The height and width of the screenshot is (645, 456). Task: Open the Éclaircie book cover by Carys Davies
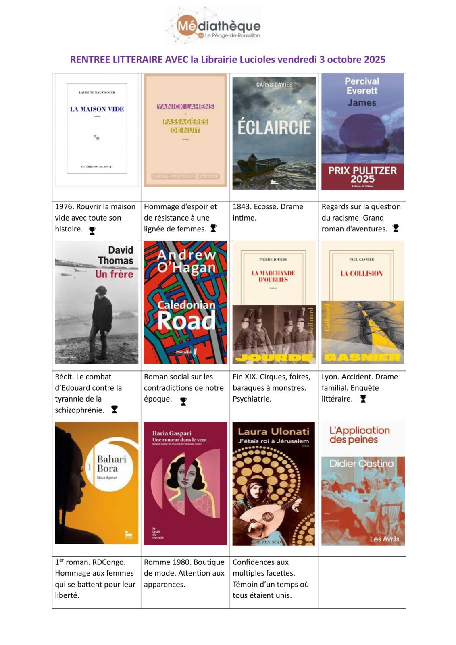(274, 133)
